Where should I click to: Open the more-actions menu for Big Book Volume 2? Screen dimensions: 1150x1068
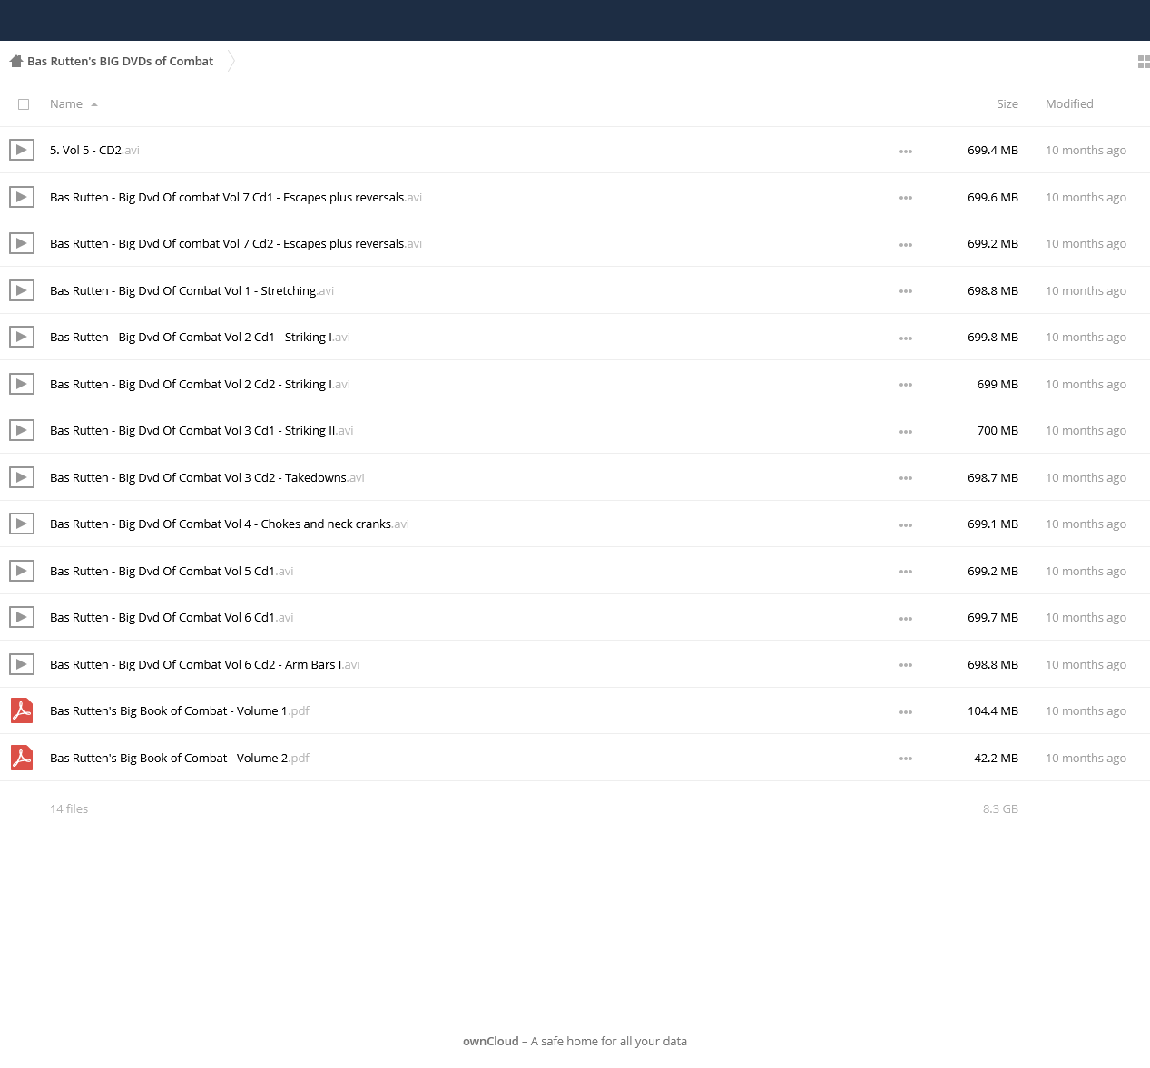906,759
